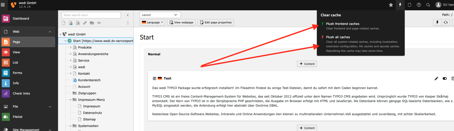This screenshot has height=131, width=454.
Task: Toggle the Clear cache lightning menu in top bar
Action: point(400,5)
